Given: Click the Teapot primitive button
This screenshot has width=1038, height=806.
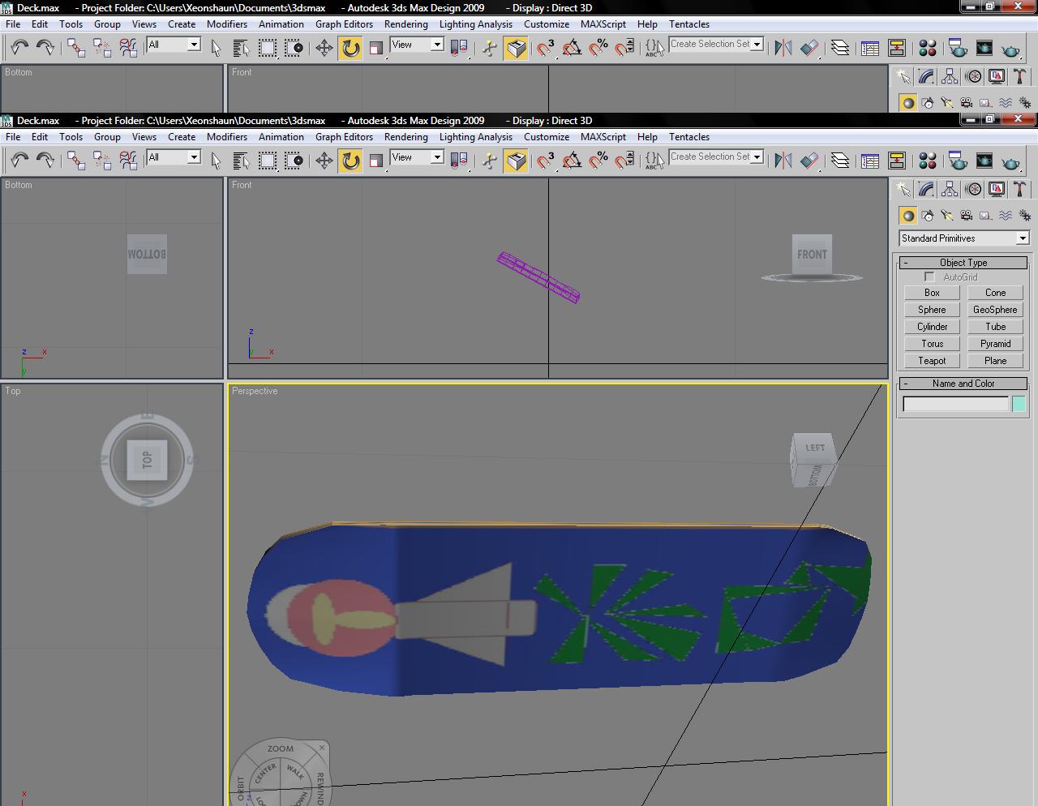Looking at the screenshot, I should pyautogui.click(x=932, y=361).
